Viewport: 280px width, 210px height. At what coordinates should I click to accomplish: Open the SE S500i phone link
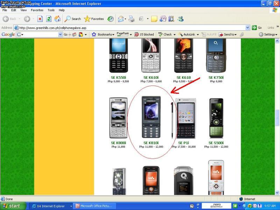click(x=216, y=143)
